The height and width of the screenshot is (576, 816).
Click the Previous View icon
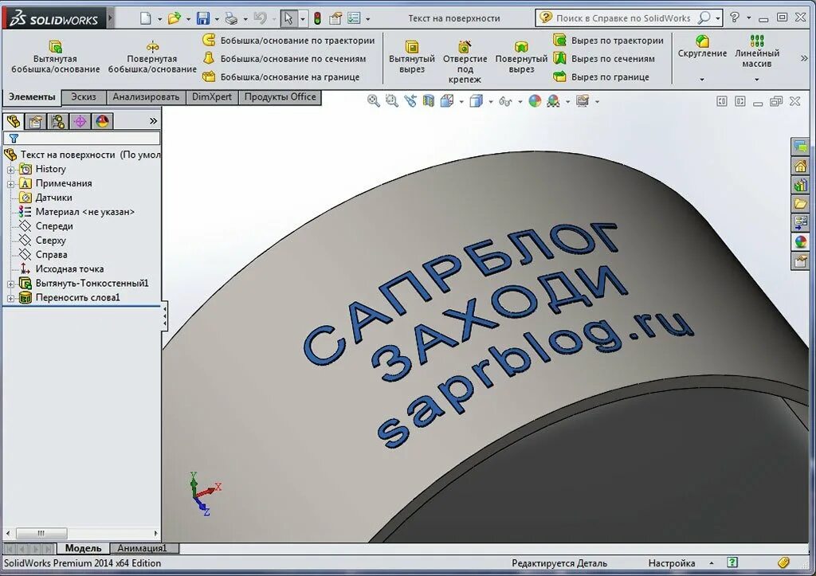pos(410,101)
